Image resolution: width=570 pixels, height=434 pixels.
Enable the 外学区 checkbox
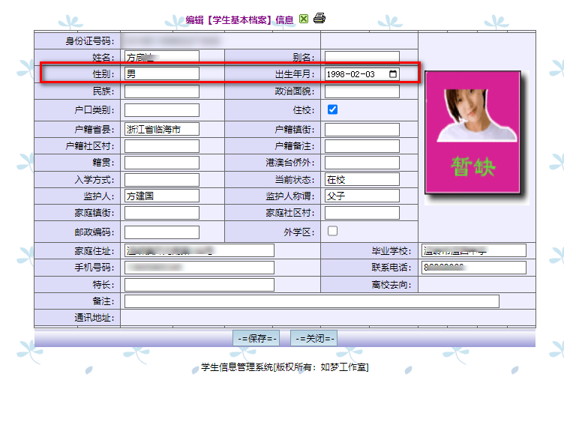click(x=332, y=231)
